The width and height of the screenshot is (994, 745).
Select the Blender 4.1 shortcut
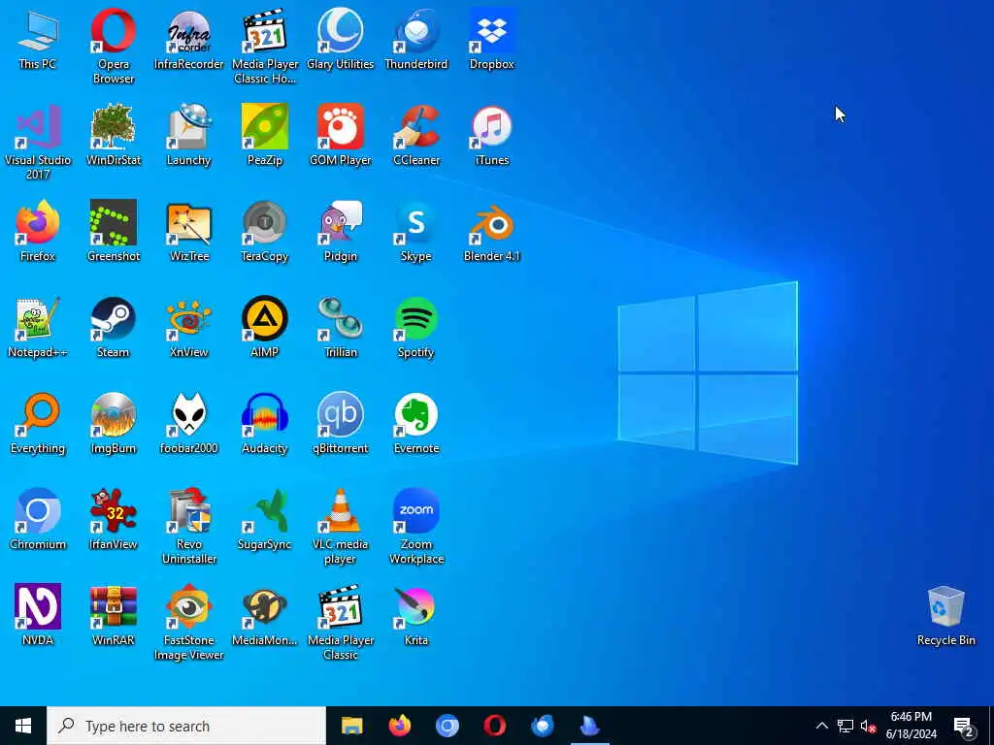(492, 231)
